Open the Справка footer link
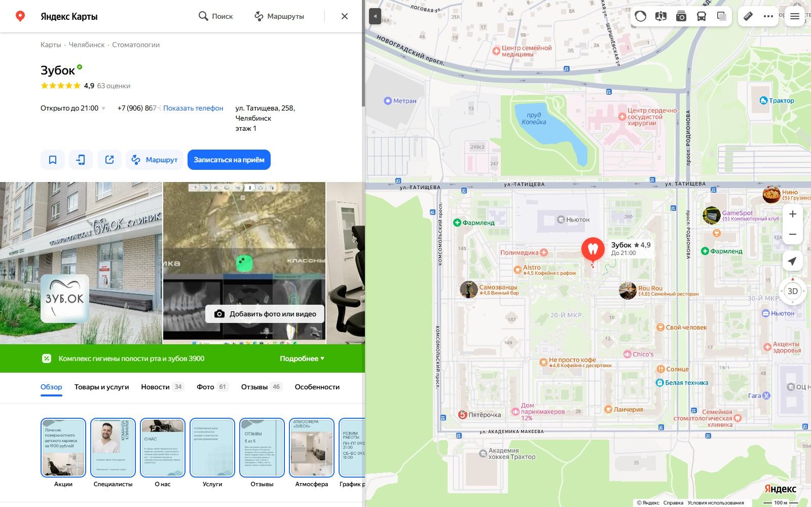 coord(673,503)
